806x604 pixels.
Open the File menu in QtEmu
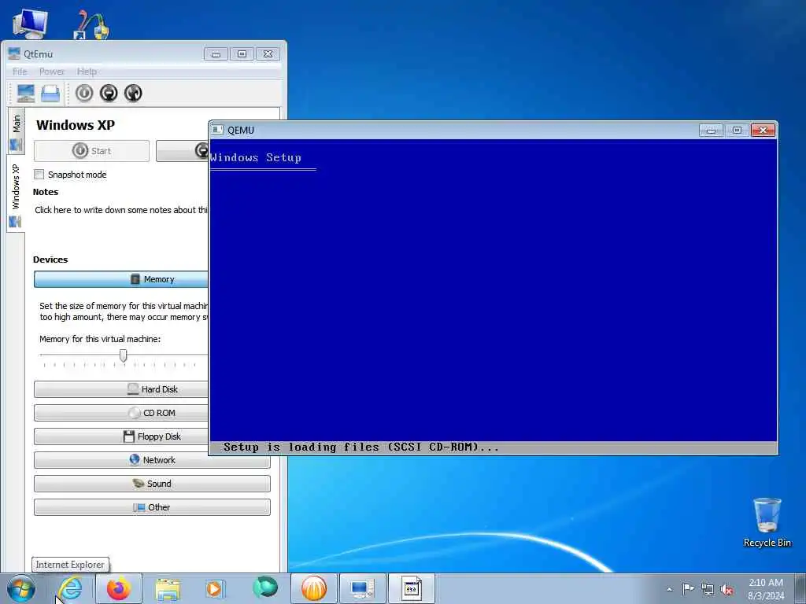20,72
